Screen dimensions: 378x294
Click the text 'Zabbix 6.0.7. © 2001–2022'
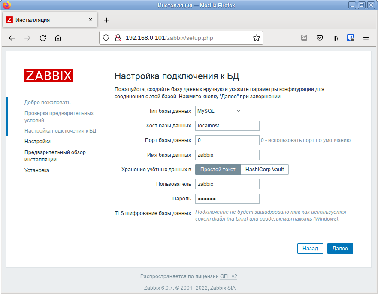[176, 288]
